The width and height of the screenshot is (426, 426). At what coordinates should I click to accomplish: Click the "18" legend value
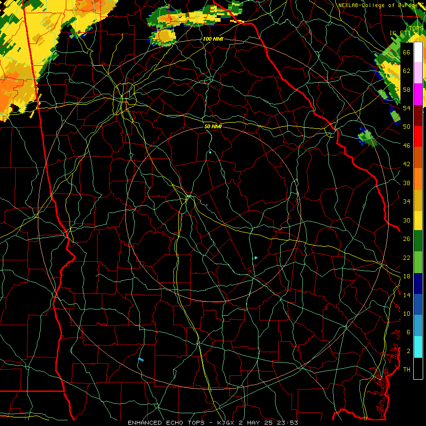(x=407, y=276)
